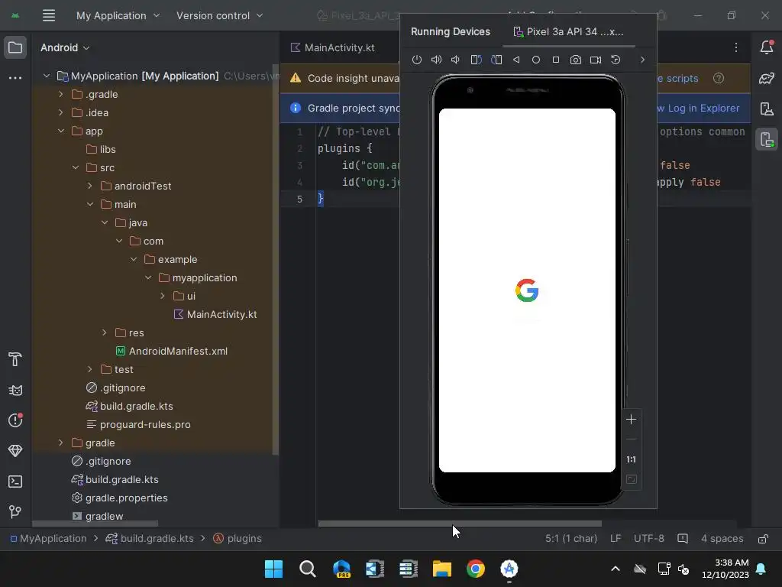Open Build hammer tool window
This screenshot has width=782, height=587.
[x=15, y=359]
